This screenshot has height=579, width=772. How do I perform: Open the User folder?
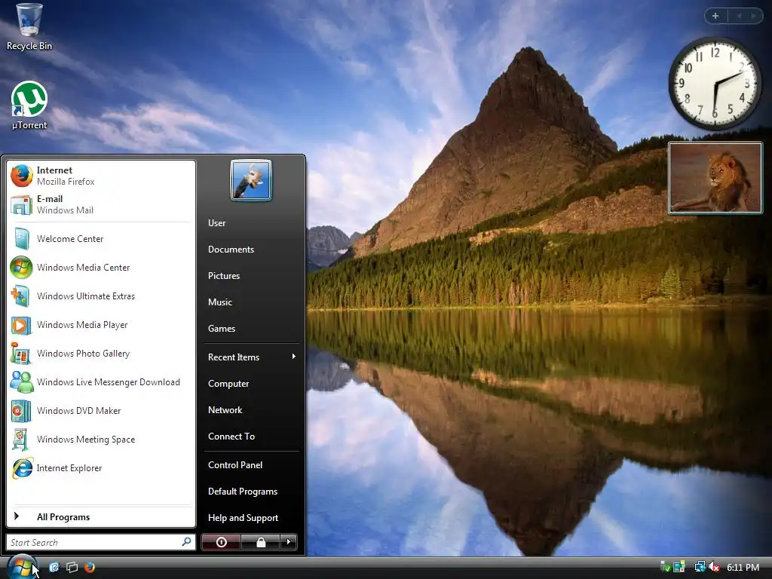[252, 223]
